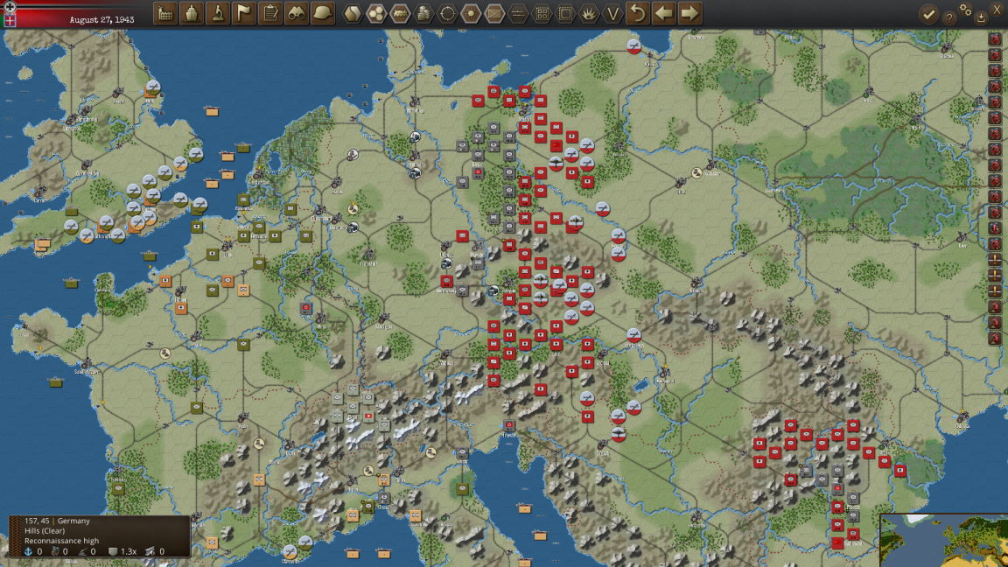Open the diplomacy flag screen

pos(244,13)
